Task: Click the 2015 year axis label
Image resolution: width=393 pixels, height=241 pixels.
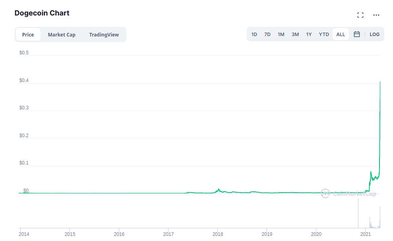Action: click(70, 234)
